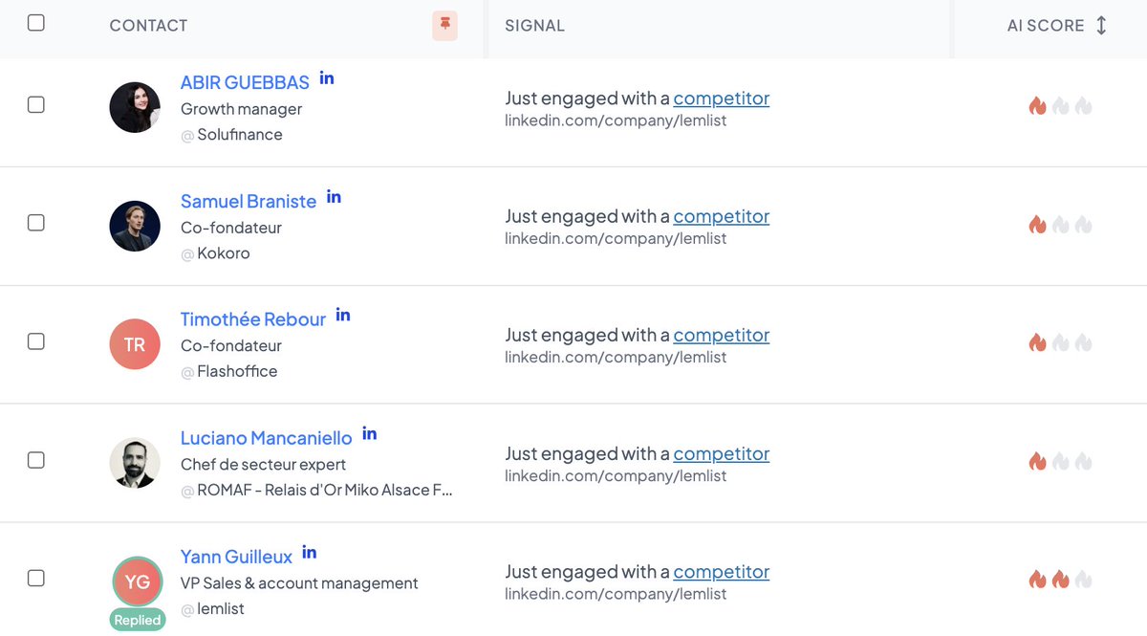Click ROMAF - Relais d'Or Miko company
This screenshot has height=636, width=1147.
click(x=325, y=491)
